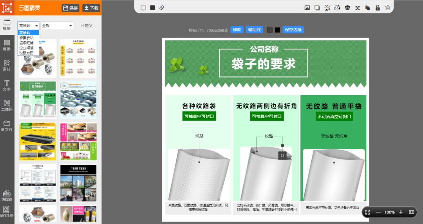Click the move handle on the bag image

(x=282, y=155)
